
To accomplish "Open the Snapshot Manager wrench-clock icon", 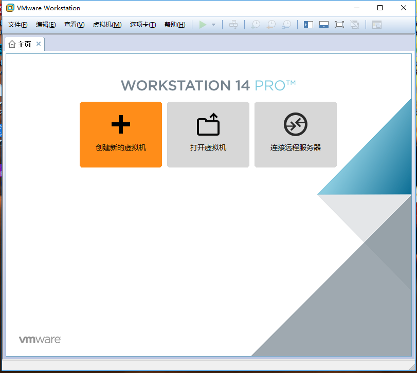I will tap(286, 25).
